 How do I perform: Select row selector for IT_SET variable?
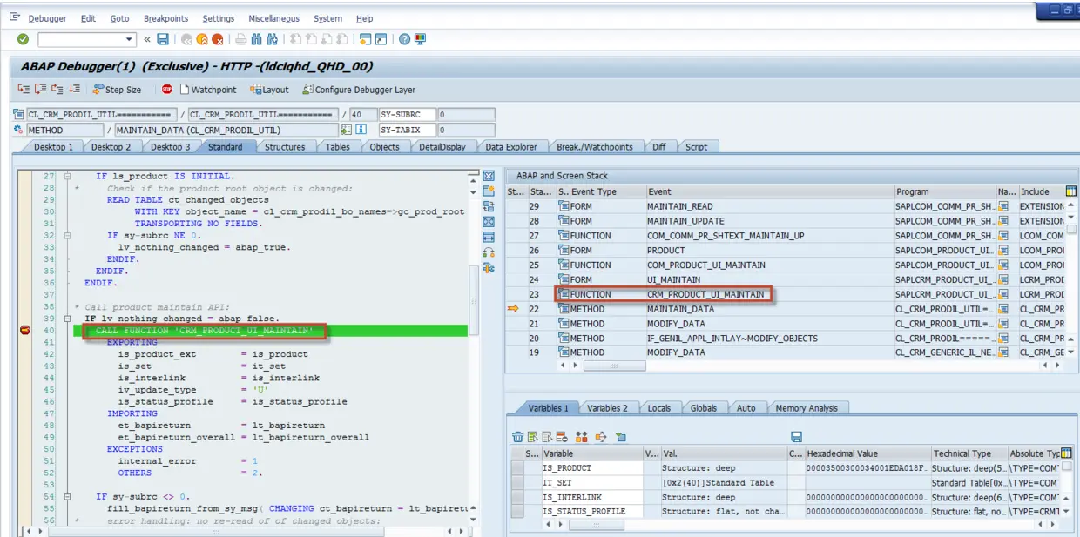(517, 483)
